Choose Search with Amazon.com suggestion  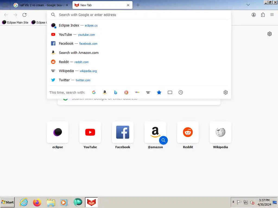(139, 53)
